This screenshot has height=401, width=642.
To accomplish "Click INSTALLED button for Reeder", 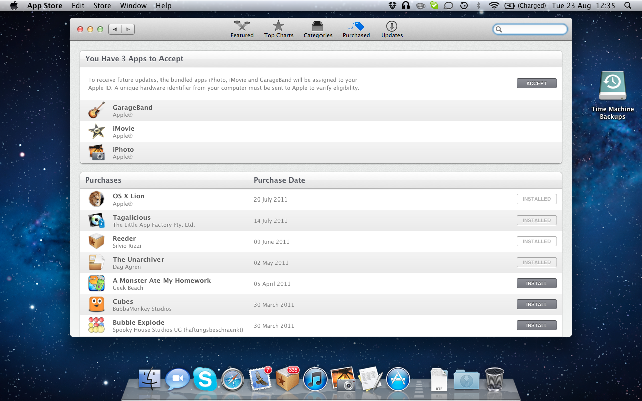I will (536, 241).
